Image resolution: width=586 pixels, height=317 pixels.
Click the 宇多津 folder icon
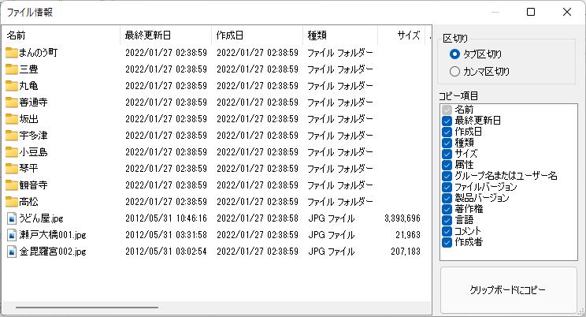pos(12,136)
